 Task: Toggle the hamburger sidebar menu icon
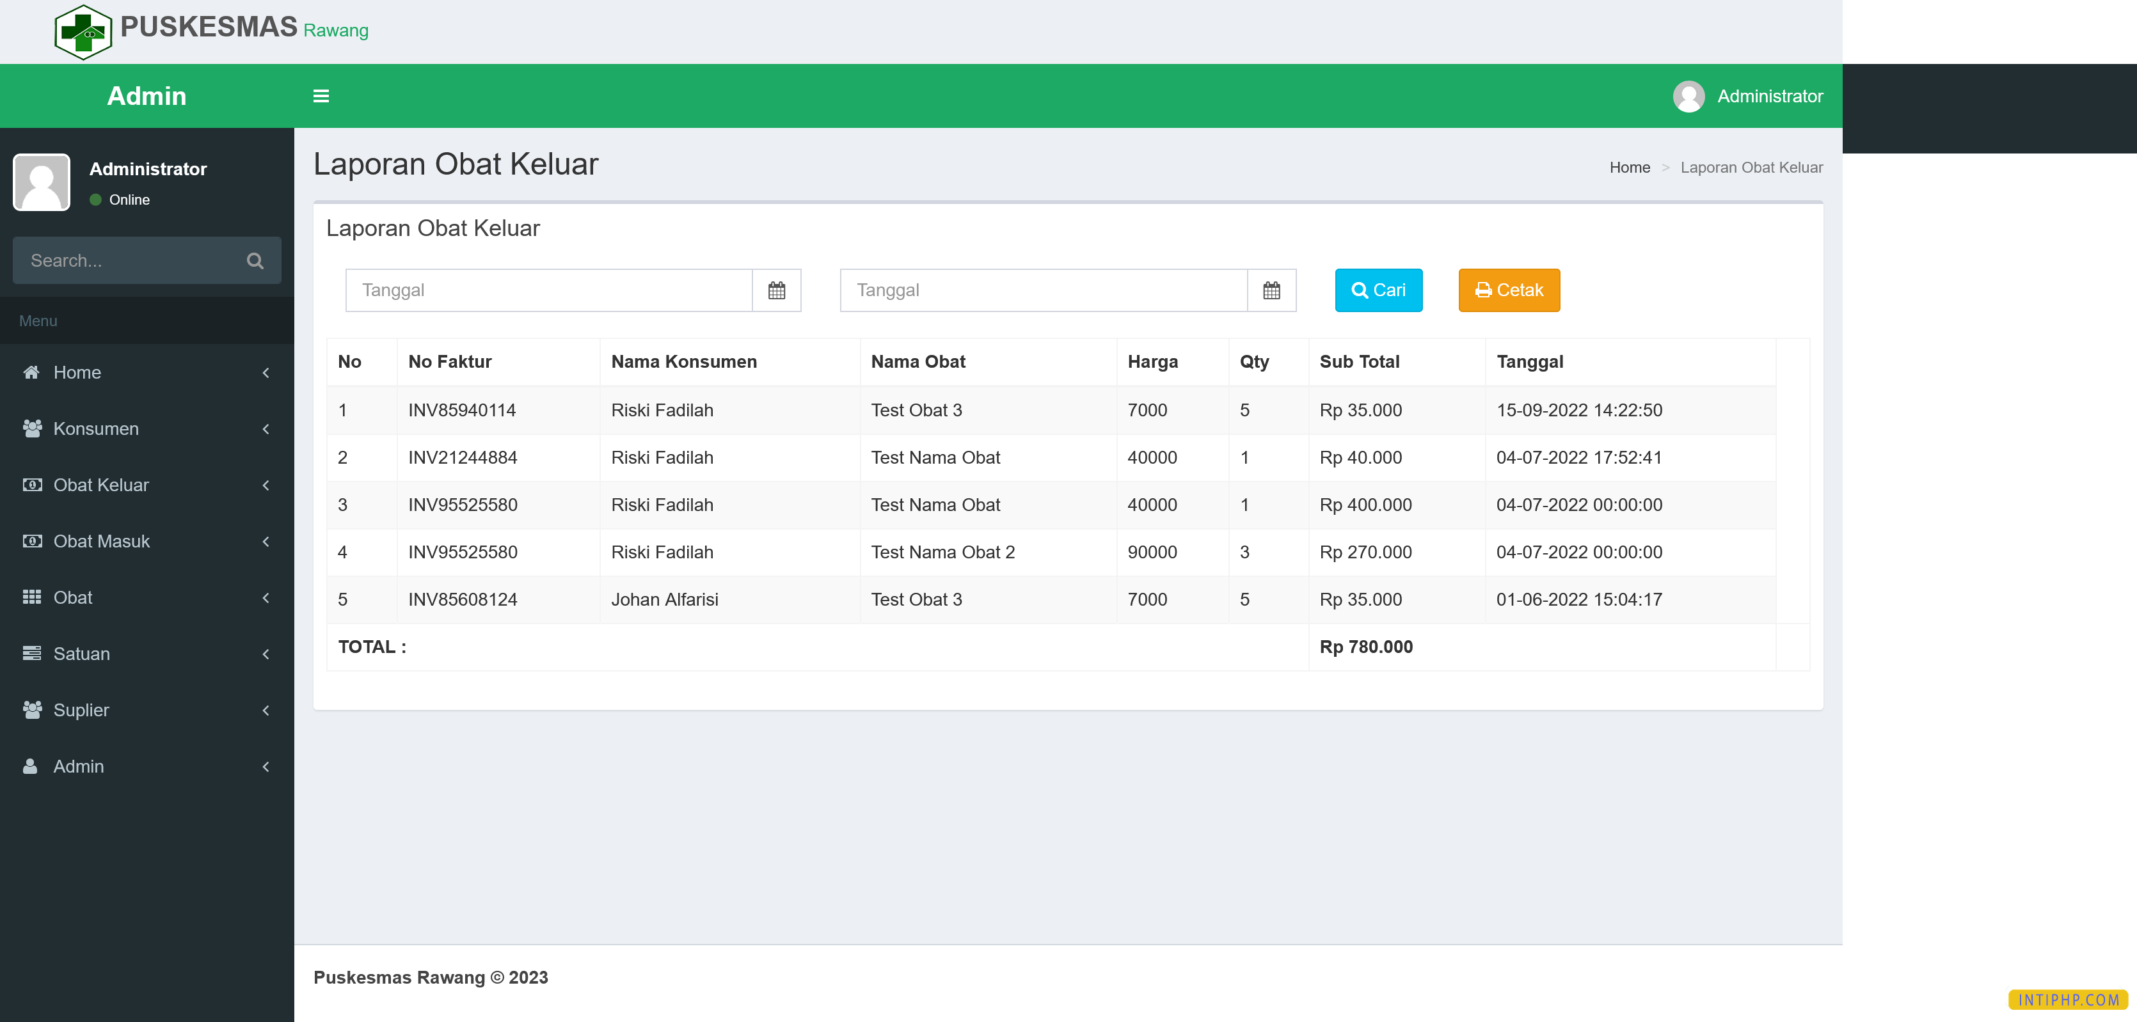321,96
